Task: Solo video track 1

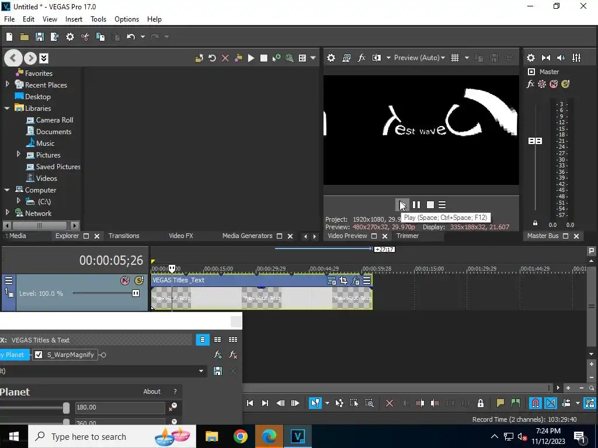Action: point(139,281)
